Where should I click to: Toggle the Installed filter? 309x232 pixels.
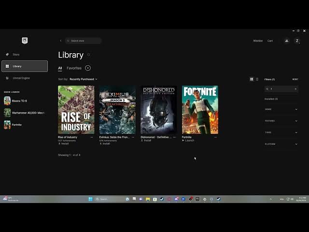pyautogui.click(x=271, y=99)
